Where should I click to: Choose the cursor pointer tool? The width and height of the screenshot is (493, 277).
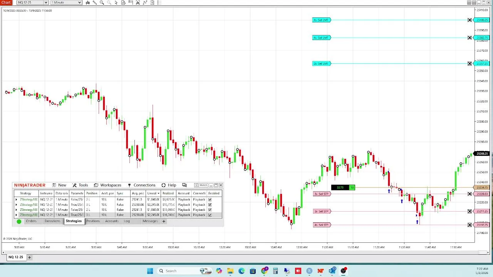(x=116, y=3)
